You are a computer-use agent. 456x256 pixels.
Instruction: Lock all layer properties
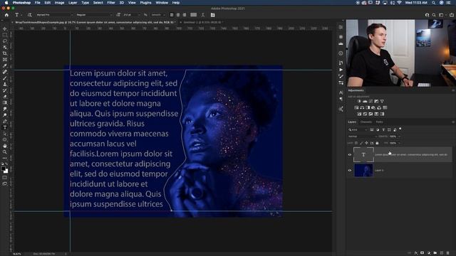377,143
